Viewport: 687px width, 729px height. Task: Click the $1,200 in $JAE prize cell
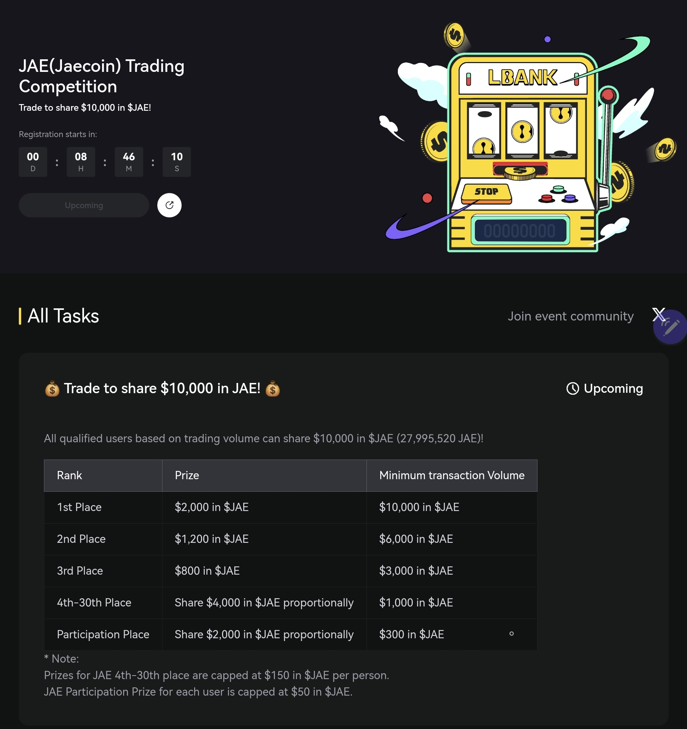click(264, 539)
